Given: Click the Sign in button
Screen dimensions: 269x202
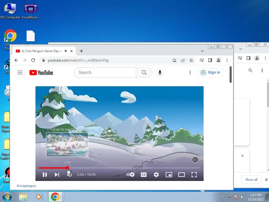Looking at the screenshot, I should [x=211, y=73].
